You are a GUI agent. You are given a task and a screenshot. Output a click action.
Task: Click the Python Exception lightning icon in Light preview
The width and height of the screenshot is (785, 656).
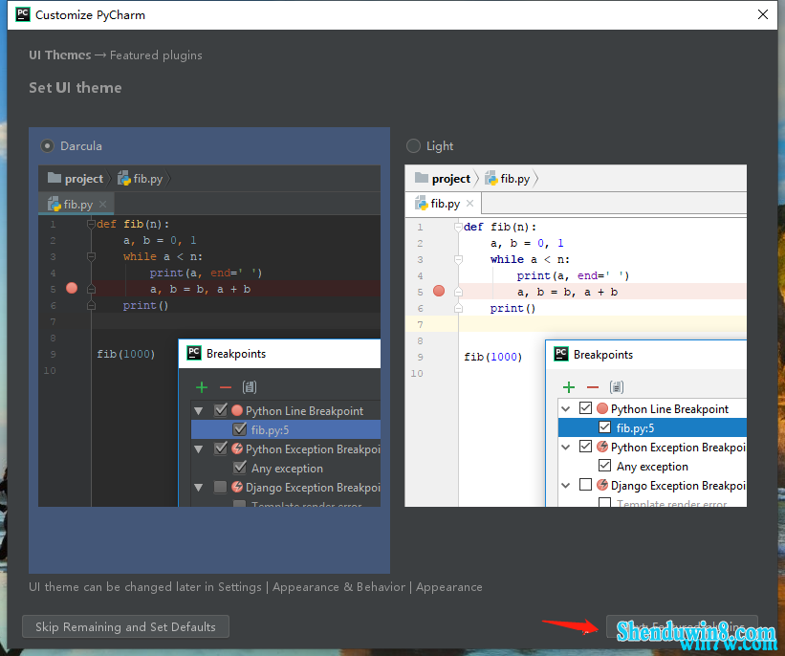pos(602,447)
